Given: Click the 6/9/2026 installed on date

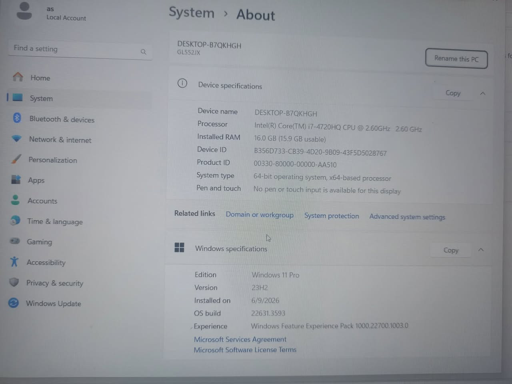Looking at the screenshot, I should [x=265, y=300].
